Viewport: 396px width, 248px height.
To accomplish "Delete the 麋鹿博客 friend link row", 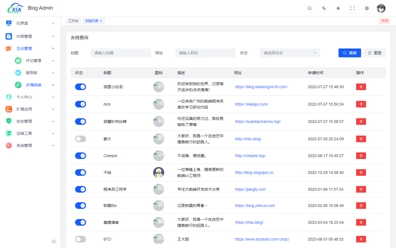I will [x=361, y=222].
